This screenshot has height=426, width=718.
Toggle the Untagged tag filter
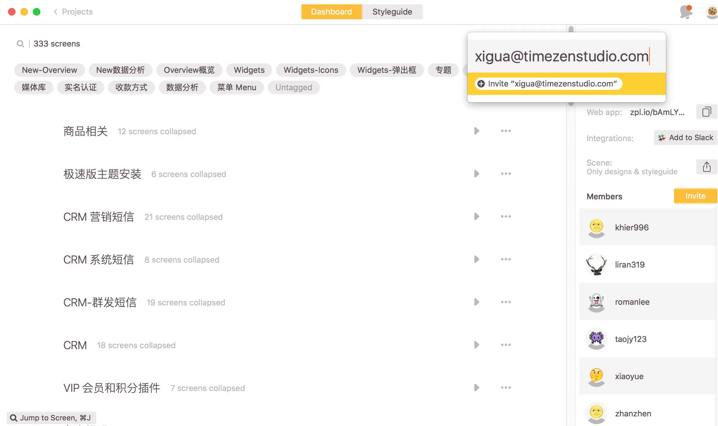(x=294, y=87)
